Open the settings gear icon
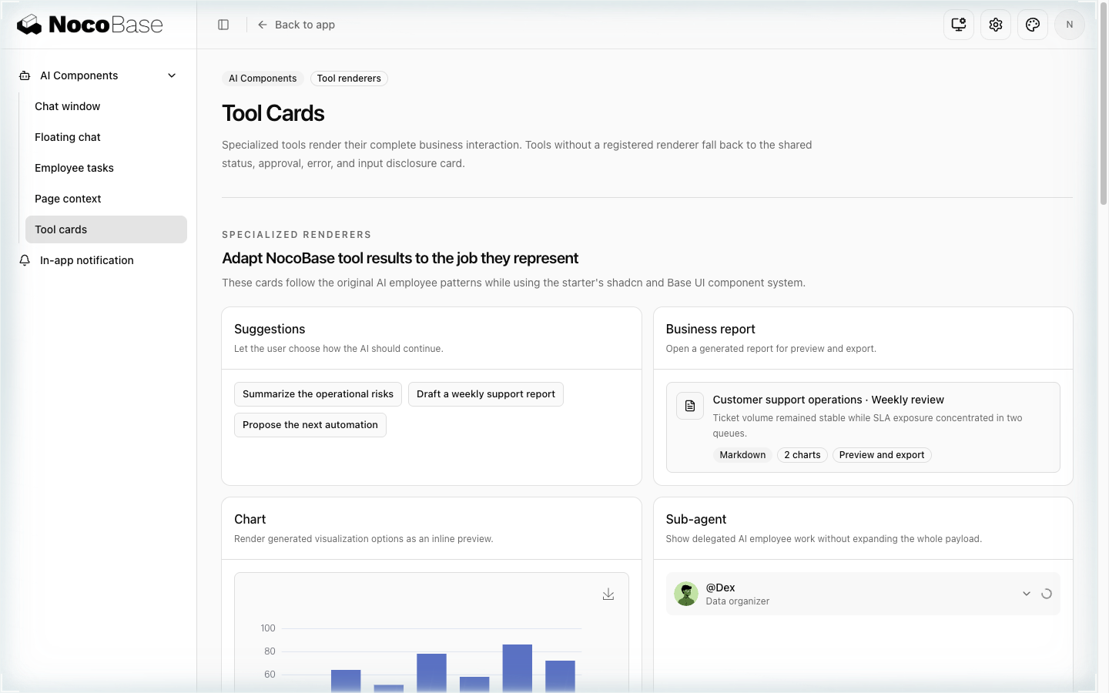Screen dimensions: 1109x693 pos(996,25)
